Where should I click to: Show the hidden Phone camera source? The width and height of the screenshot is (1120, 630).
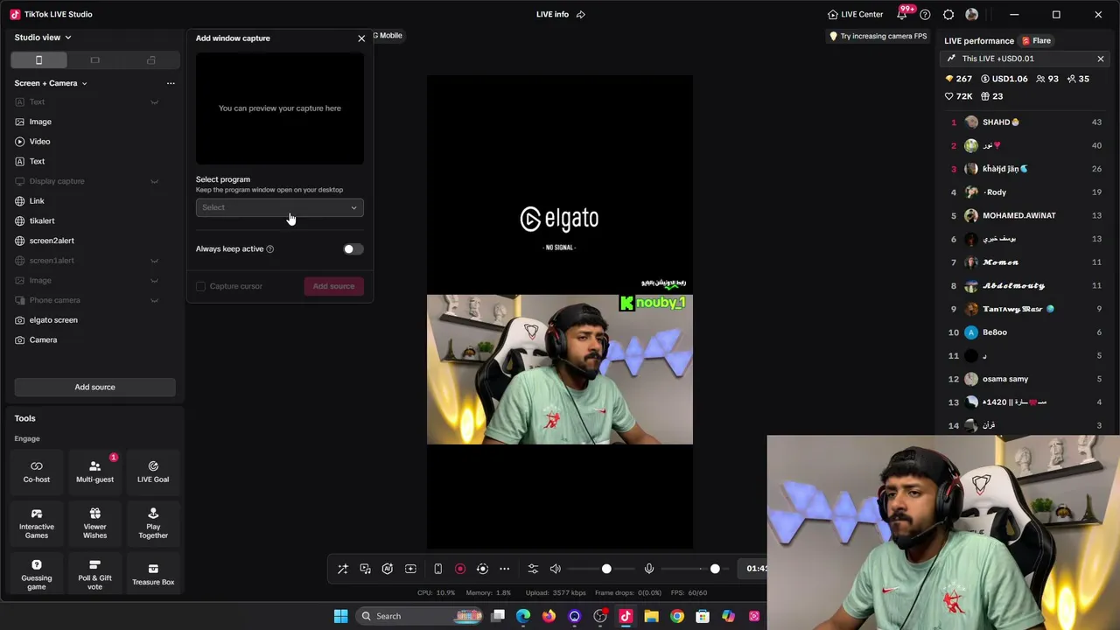pos(154,300)
